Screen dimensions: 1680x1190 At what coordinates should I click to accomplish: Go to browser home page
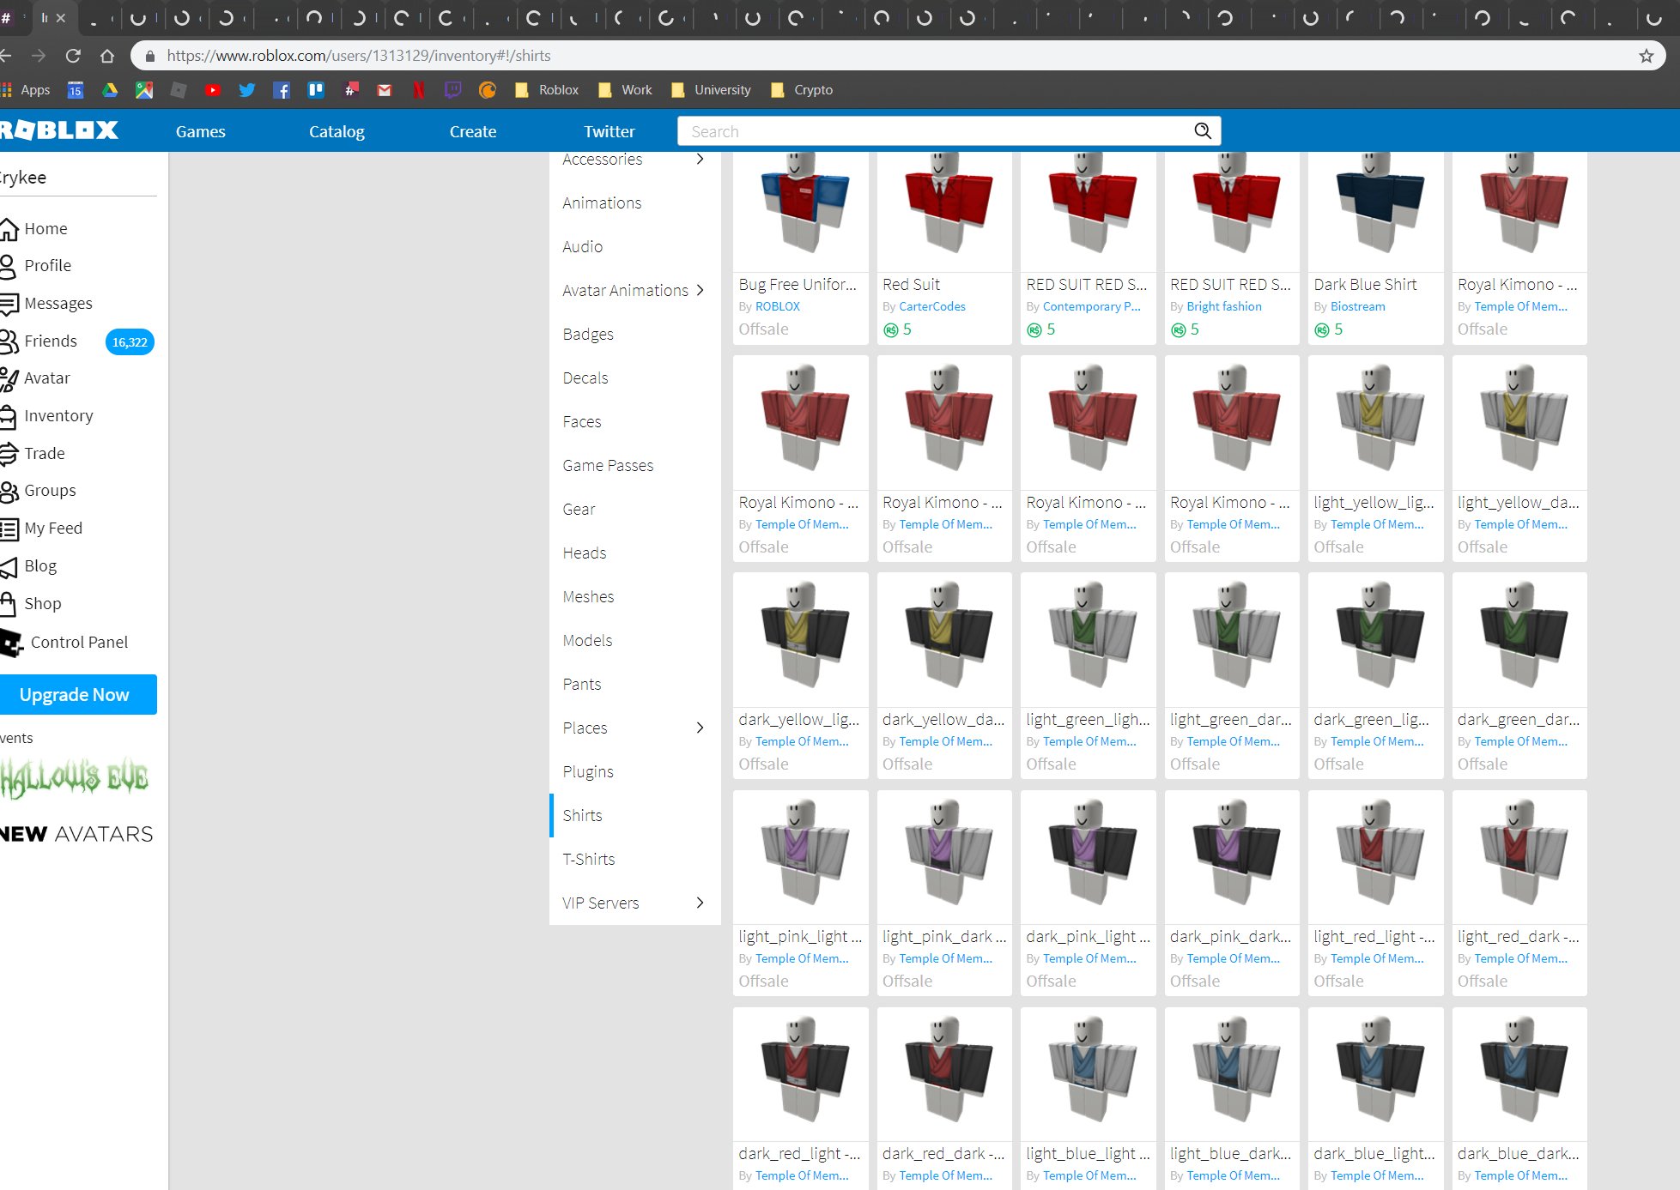(107, 56)
